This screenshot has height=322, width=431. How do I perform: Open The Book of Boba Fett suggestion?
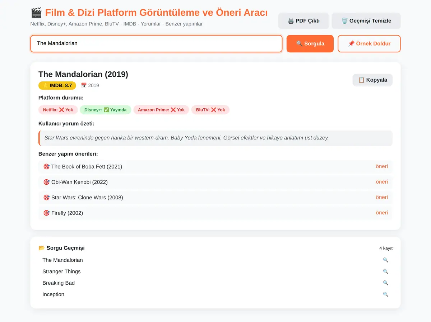tap(215, 166)
